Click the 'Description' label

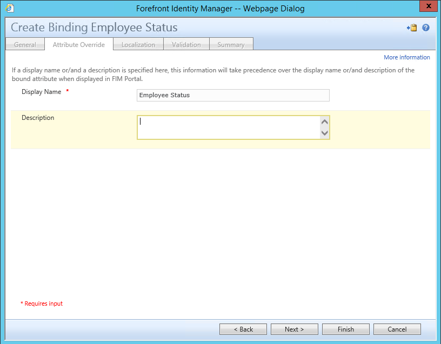coord(38,118)
